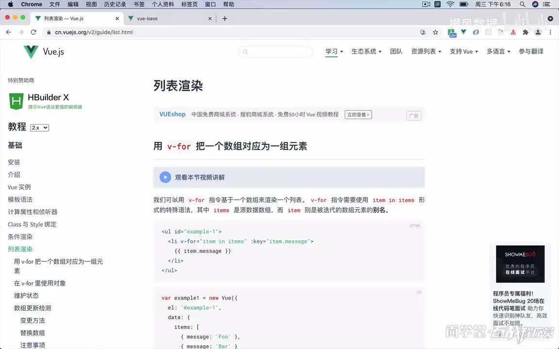Viewport: 559px width, 349px height.
Task: Click the 参与翻译 nav link
Action: [531, 51]
